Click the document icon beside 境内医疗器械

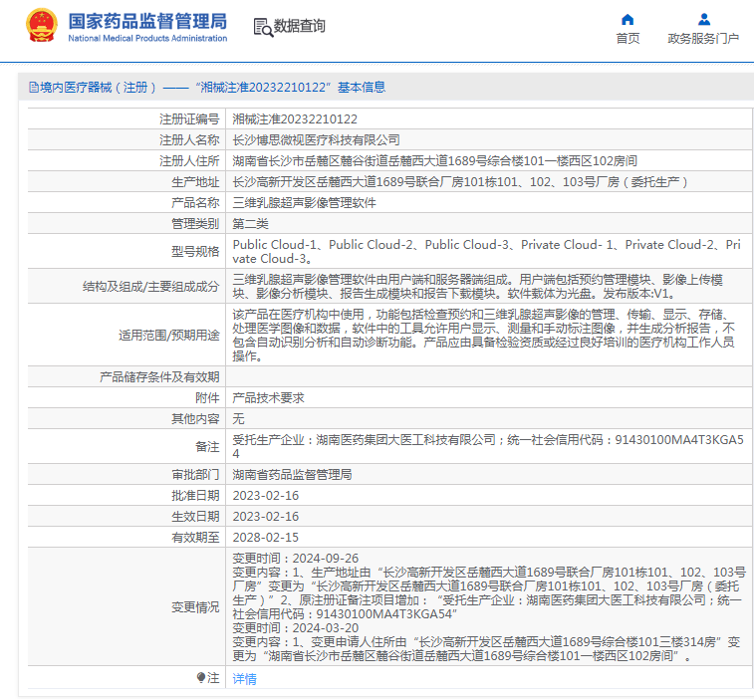34,88
